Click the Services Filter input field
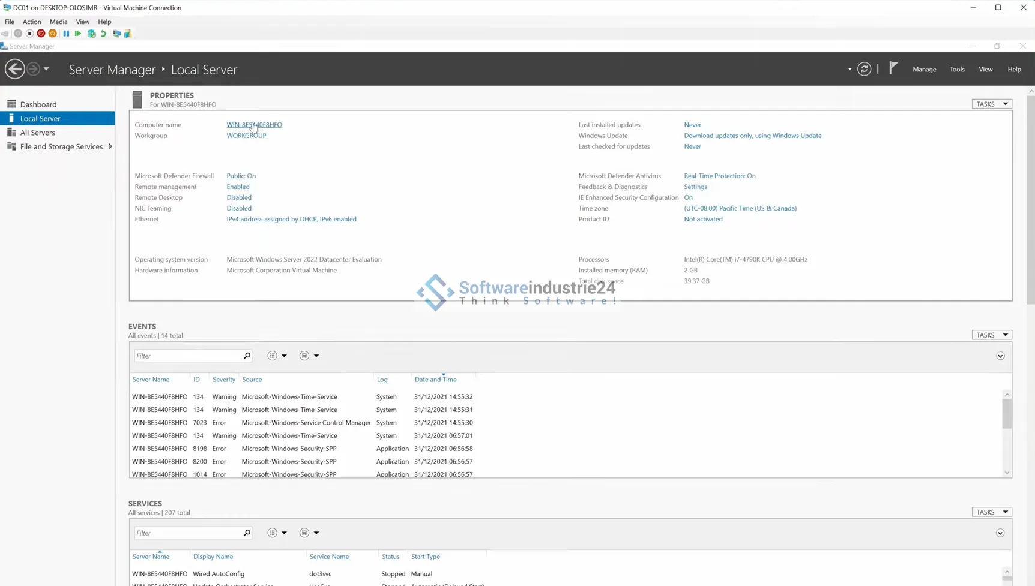The image size is (1035, 586). pos(188,533)
